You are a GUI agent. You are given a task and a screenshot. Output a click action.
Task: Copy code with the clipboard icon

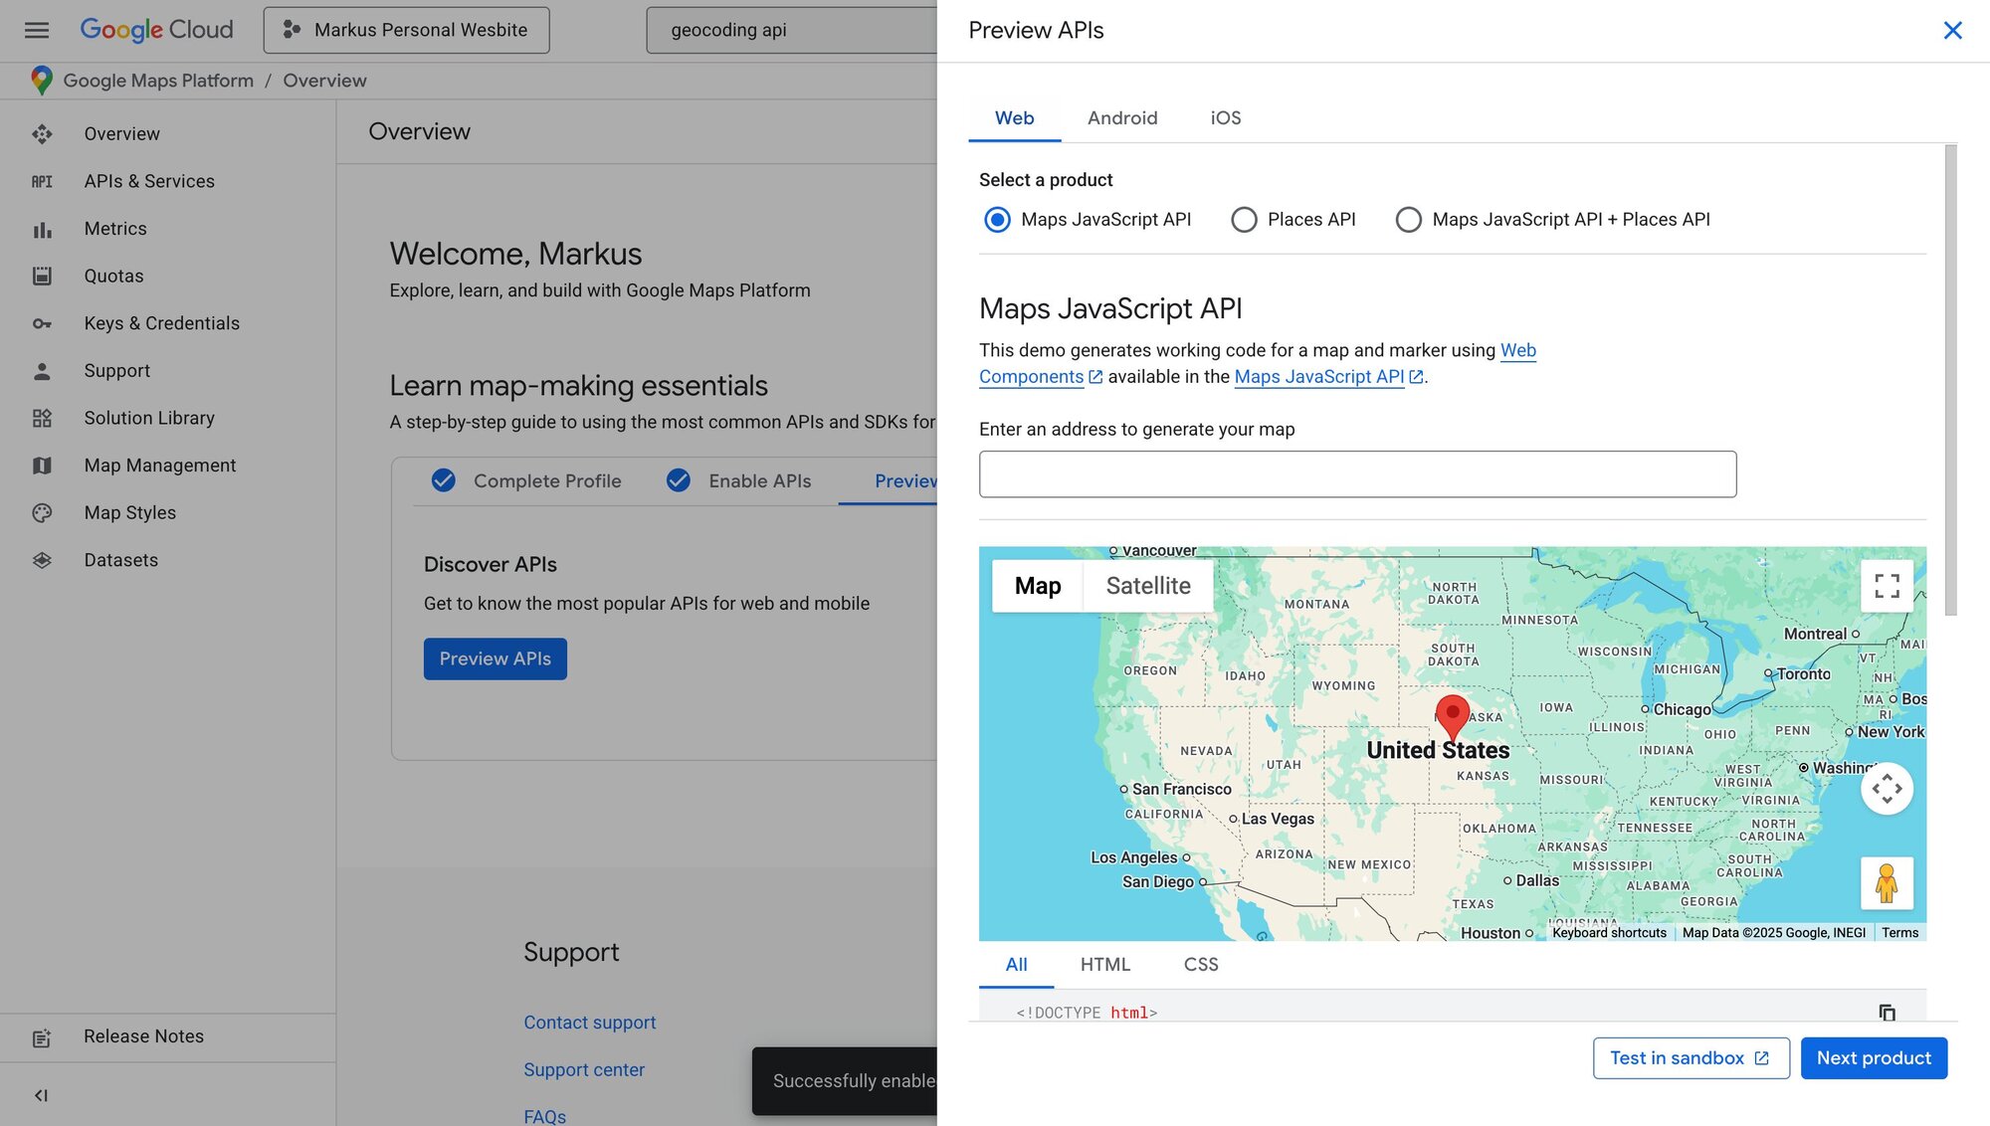(1887, 1012)
